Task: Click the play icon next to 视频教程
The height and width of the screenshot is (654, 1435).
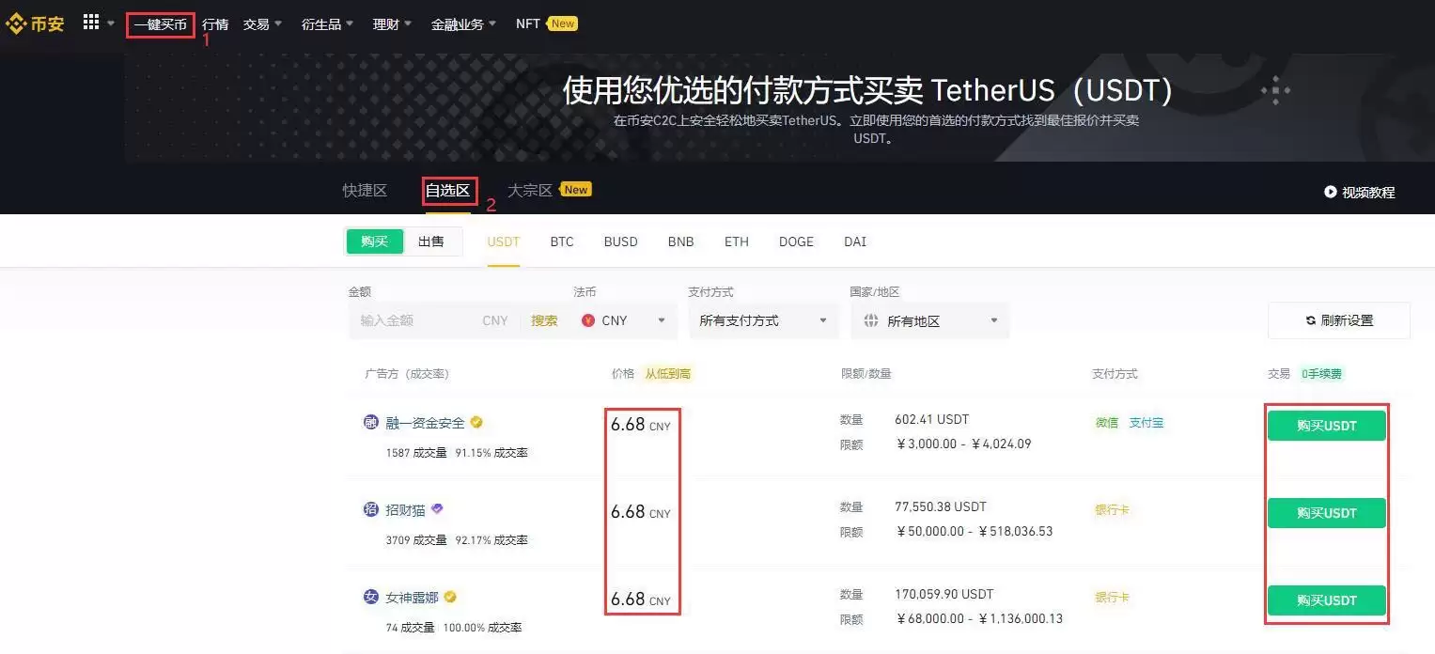Action: click(x=1331, y=192)
